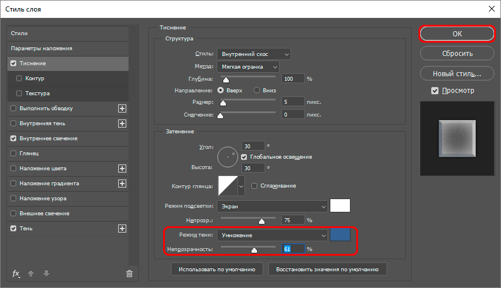Open blue shadow color swatch
The image size is (501, 288).
(x=340, y=234)
